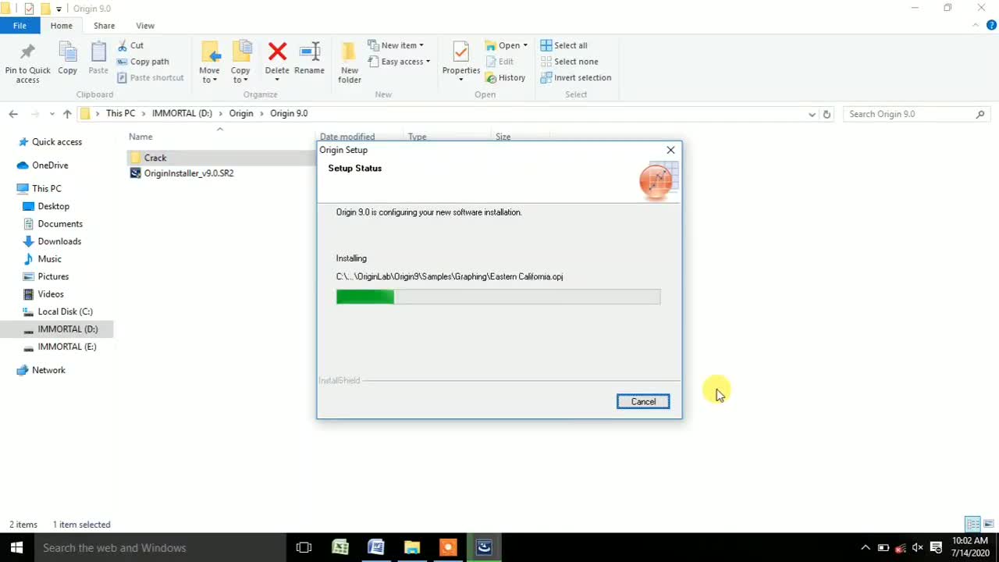Viewport: 999px width, 562px height.
Task: Click Select all in the ribbon
Action: 563,45
